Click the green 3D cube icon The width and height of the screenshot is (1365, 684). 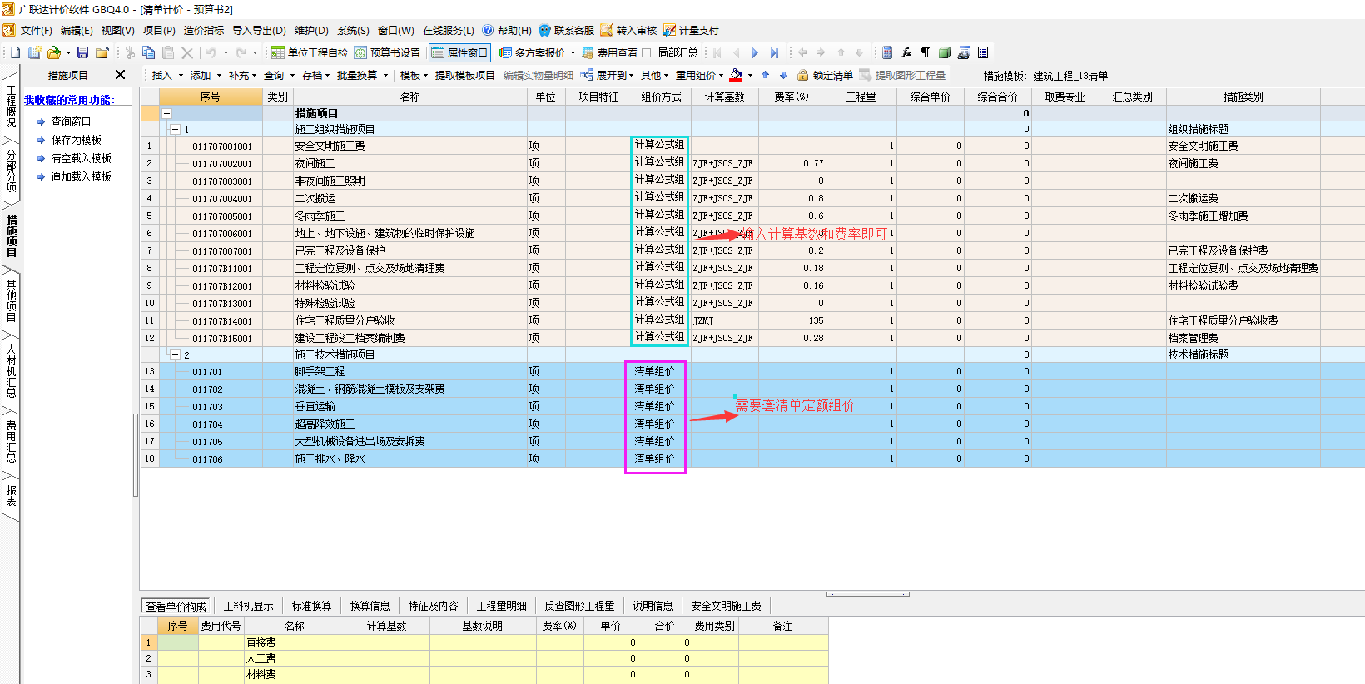945,52
